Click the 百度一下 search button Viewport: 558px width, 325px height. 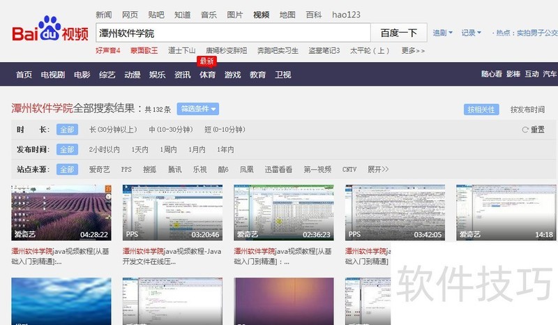pos(399,33)
